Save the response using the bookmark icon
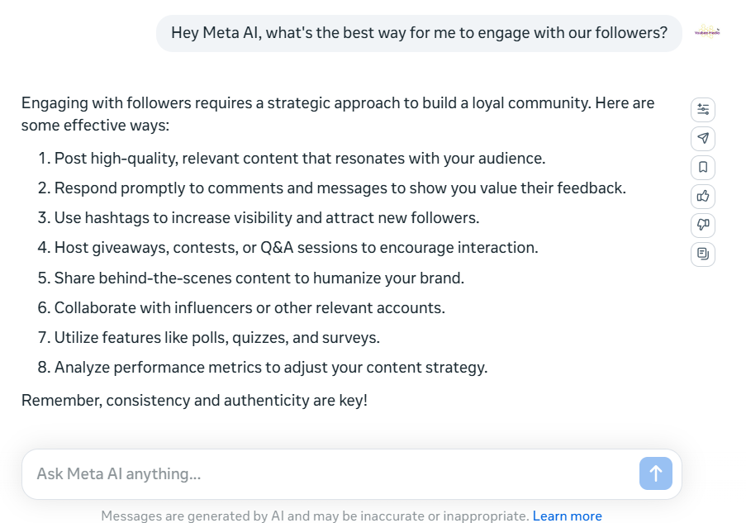 (703, 167)
